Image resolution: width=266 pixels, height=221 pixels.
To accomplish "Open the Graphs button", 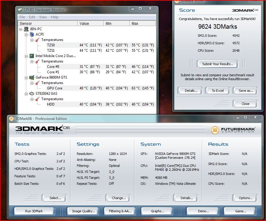I will coord(157,211).
